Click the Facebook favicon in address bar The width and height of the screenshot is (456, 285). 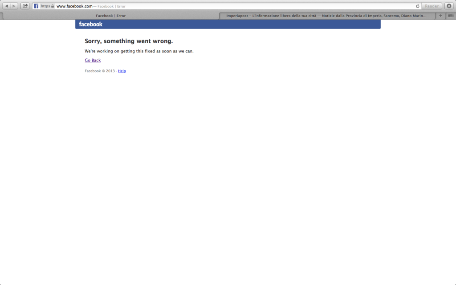coord(36,6)
